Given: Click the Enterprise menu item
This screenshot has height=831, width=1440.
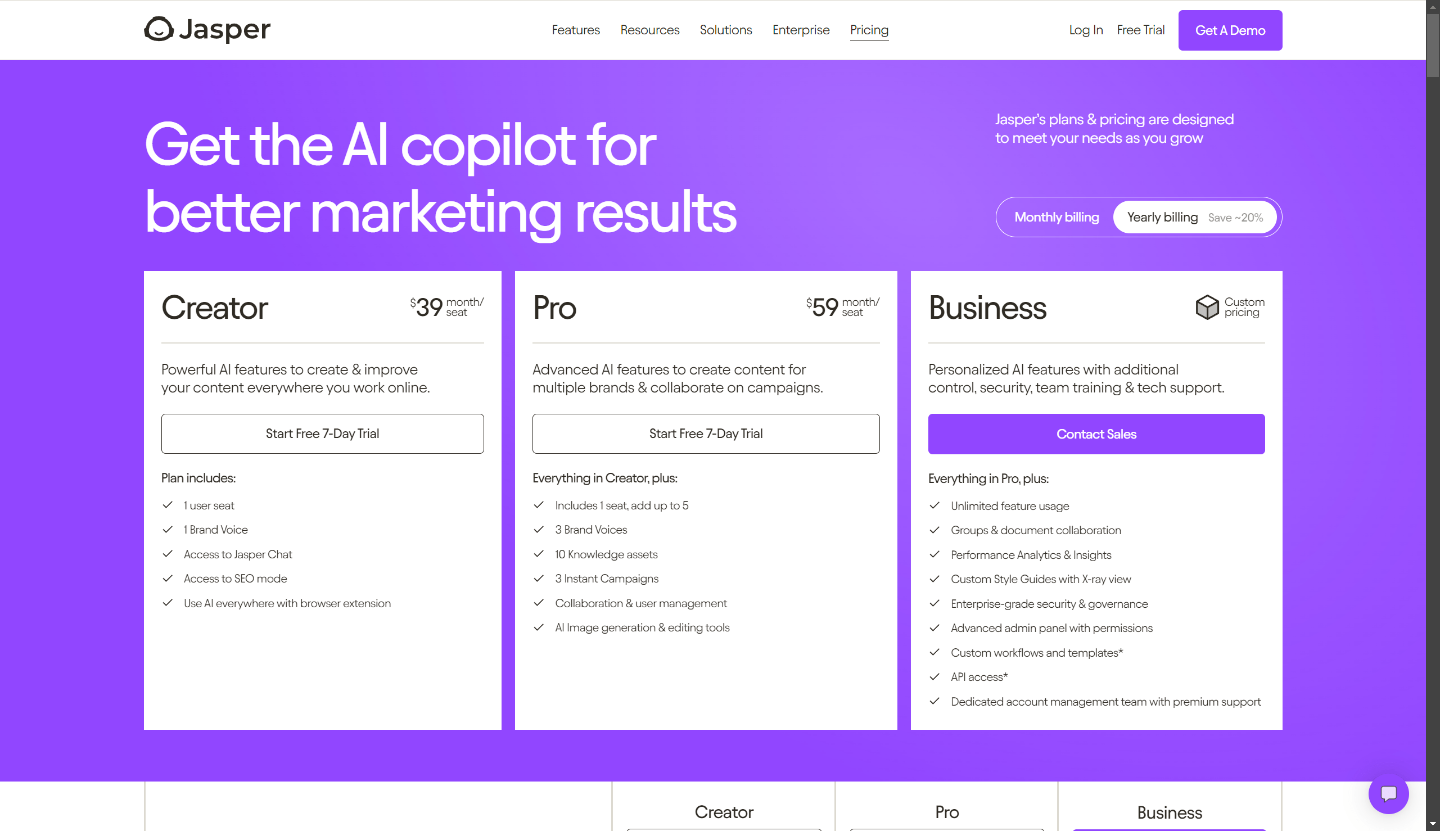Looking at the screenshot, I should (801, 29).
